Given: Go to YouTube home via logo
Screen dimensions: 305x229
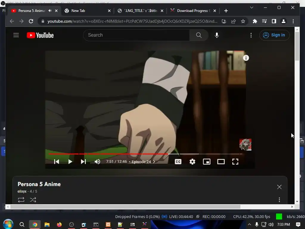Looking at the screenshot, I should coord(40,35).
